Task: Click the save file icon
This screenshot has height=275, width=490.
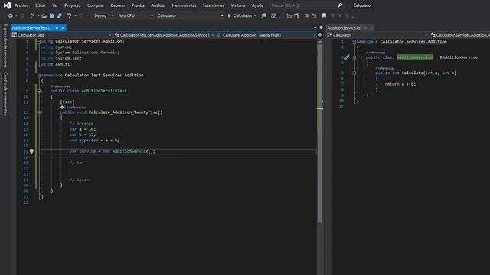Action: click(x=51, y=15)
